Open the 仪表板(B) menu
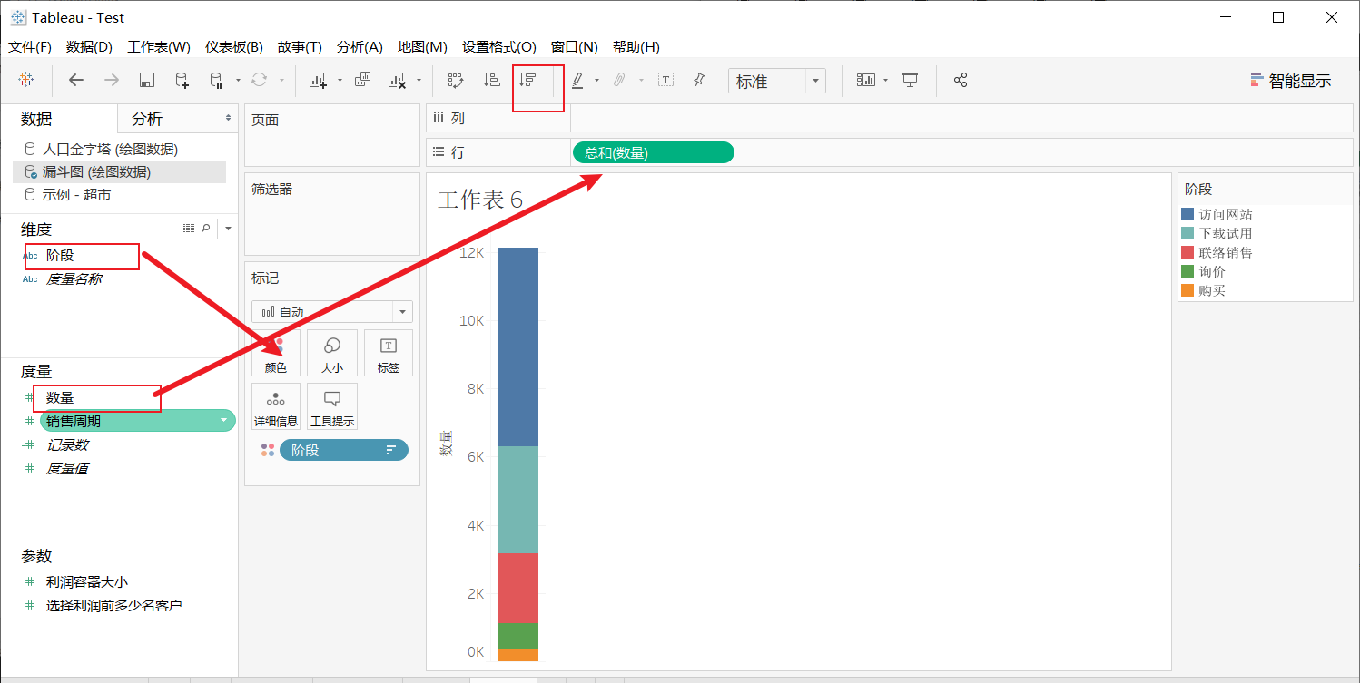The image size is (1360, 683). [x=233, y=46]
